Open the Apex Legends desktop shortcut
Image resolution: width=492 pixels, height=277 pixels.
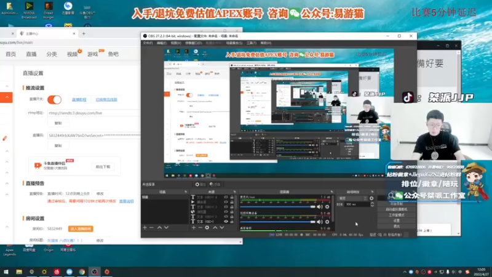click(x=9, y=251)
